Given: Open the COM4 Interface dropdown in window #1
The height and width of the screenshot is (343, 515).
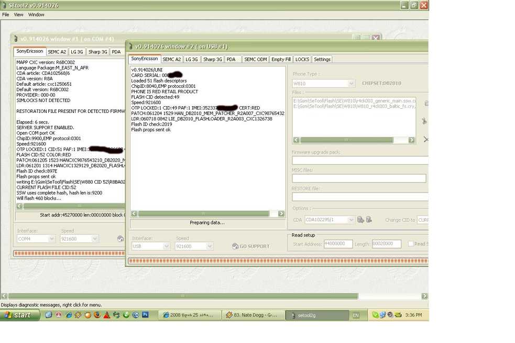Looking at the screenshot, I should (x=51, y=239).
